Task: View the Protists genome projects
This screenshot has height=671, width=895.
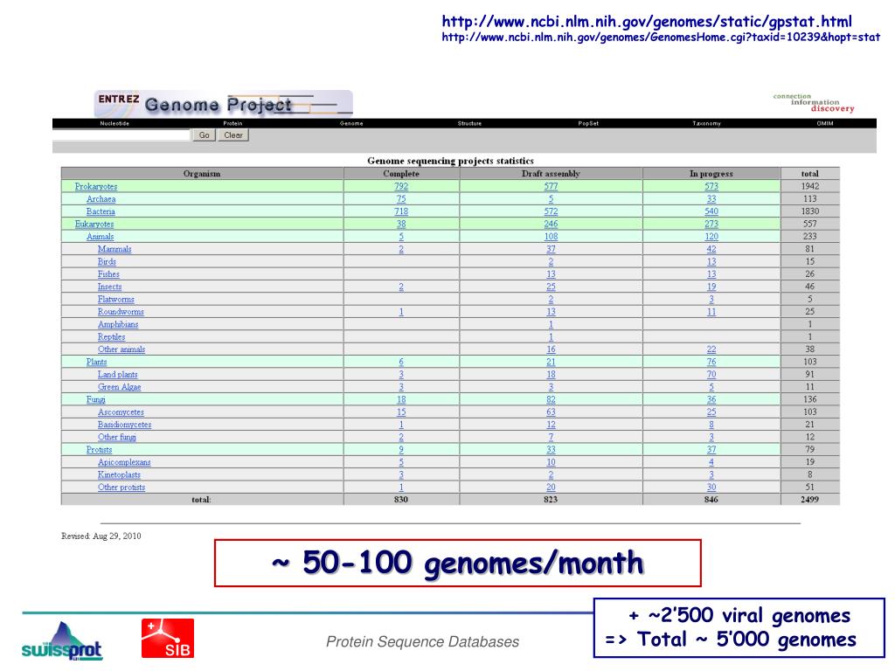Action: point(99,450)
